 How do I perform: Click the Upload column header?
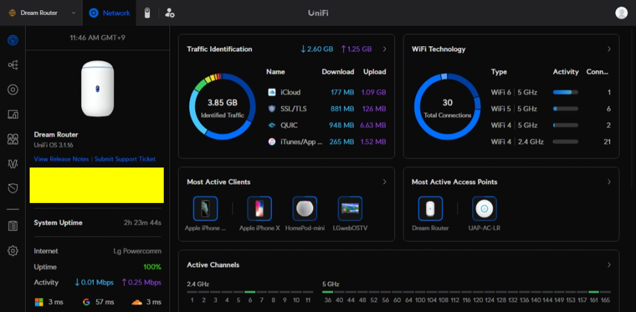[x=374, y=72]
